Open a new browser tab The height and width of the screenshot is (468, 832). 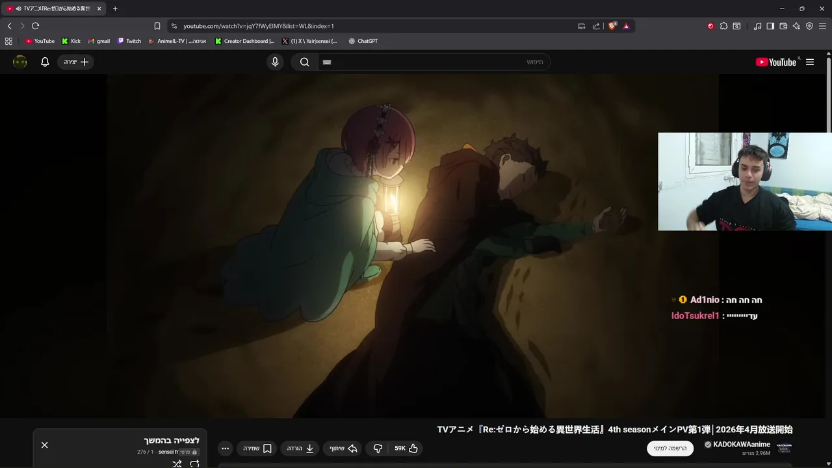pos(115,8)
